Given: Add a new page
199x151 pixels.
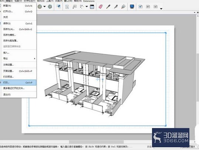Looking at the screenshot, I should 140,7.
